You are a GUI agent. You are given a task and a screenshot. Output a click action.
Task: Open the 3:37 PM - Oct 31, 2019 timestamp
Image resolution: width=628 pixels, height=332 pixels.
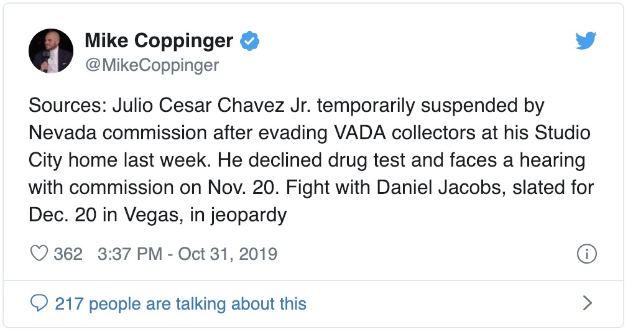pyautogui.click(x=187, y=254)
